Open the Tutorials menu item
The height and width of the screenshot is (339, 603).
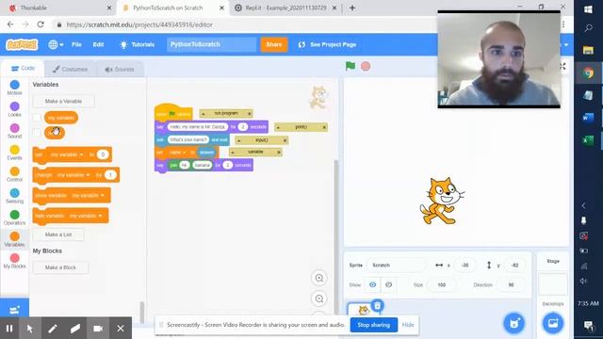pyautogui.click(x=138, y=44)
